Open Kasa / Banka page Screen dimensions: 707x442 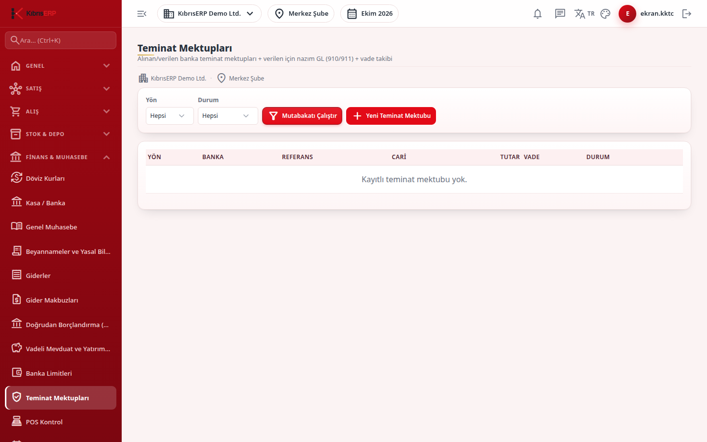coord(60,203)
